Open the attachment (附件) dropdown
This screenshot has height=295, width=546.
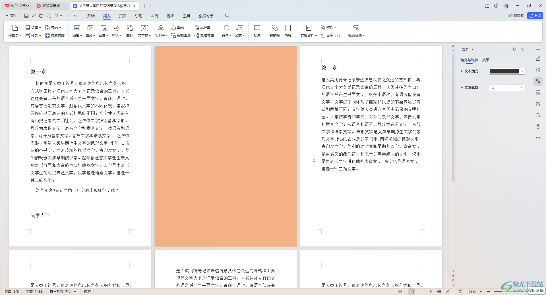[x=329, y=28]
